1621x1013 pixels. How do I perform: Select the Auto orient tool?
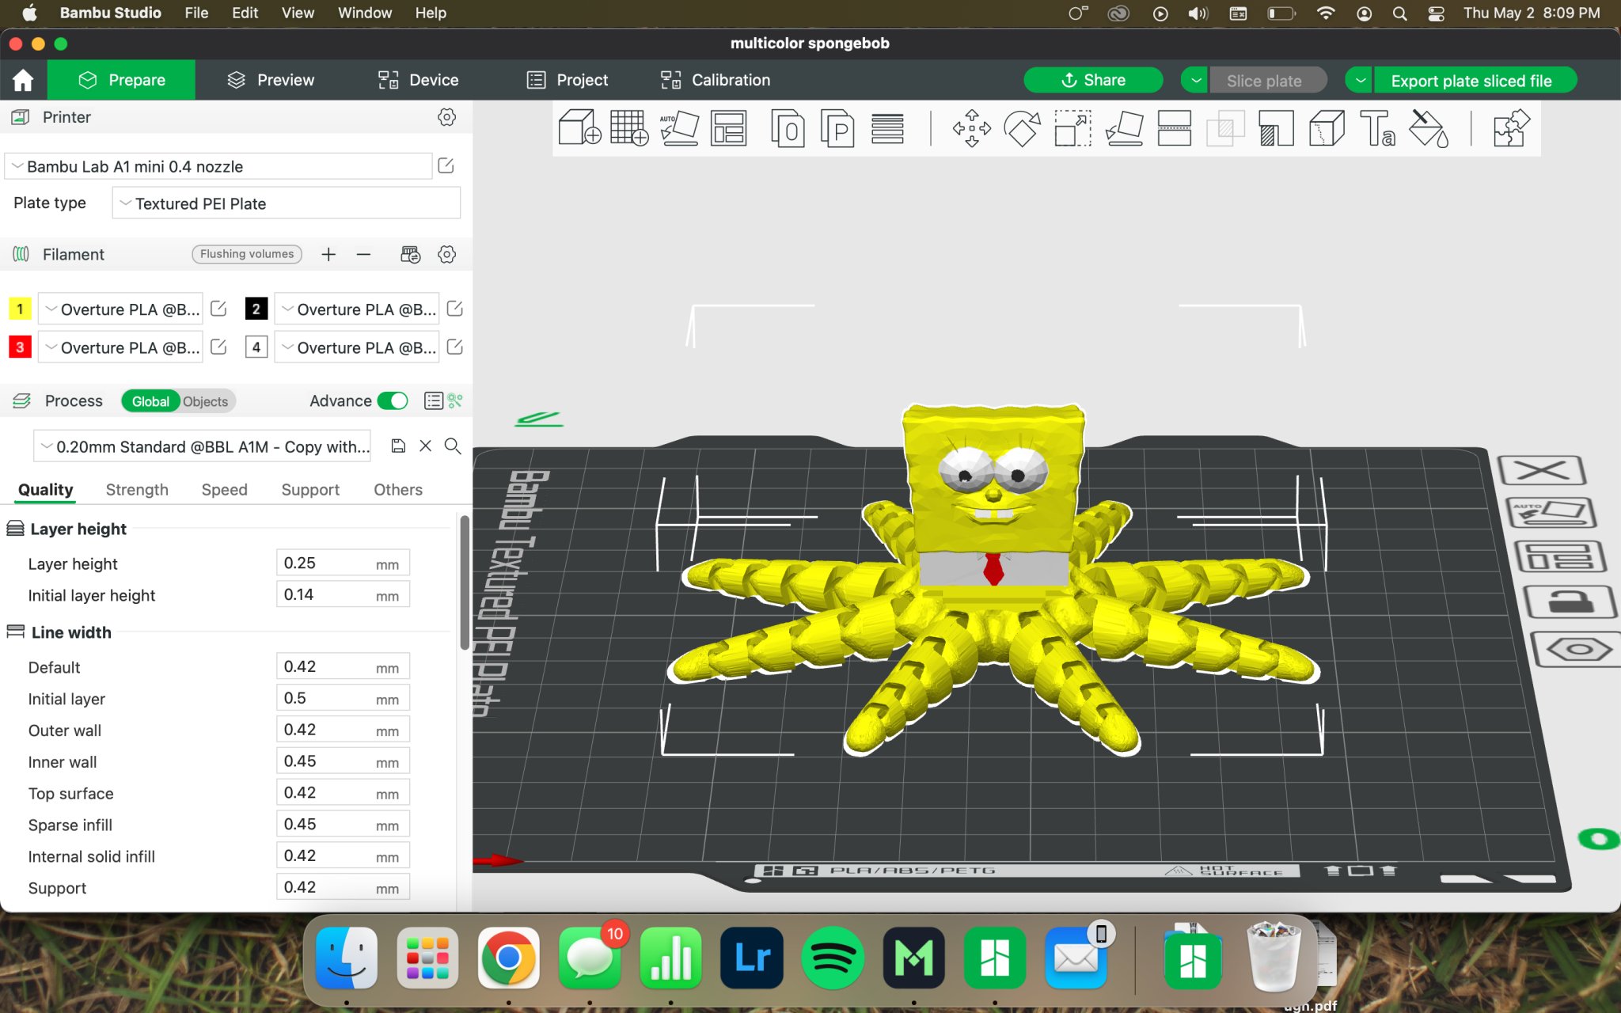click(679, 128)
